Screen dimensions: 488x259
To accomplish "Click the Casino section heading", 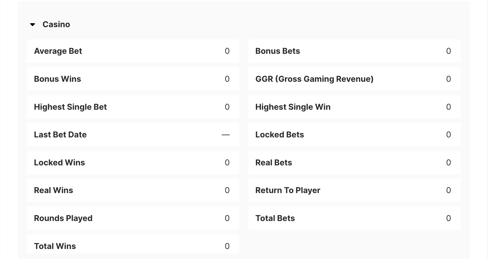I will [56, 25].
